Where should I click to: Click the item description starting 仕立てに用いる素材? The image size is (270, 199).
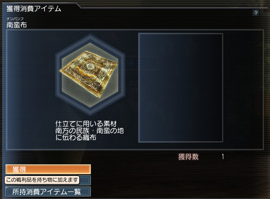coord(90,131)
